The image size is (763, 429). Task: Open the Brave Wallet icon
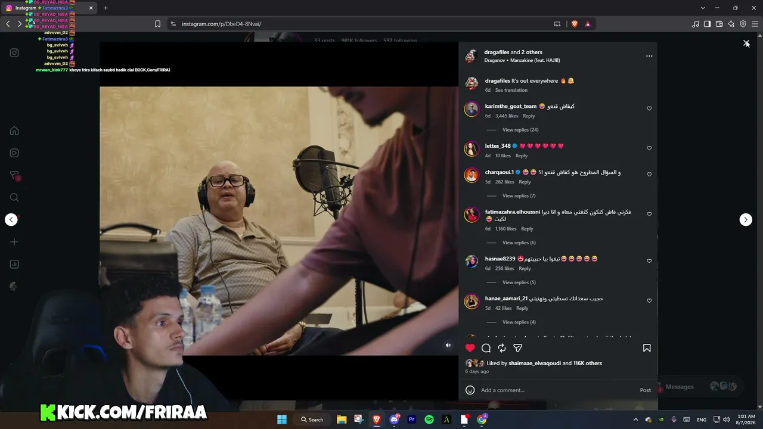[719, 24]
